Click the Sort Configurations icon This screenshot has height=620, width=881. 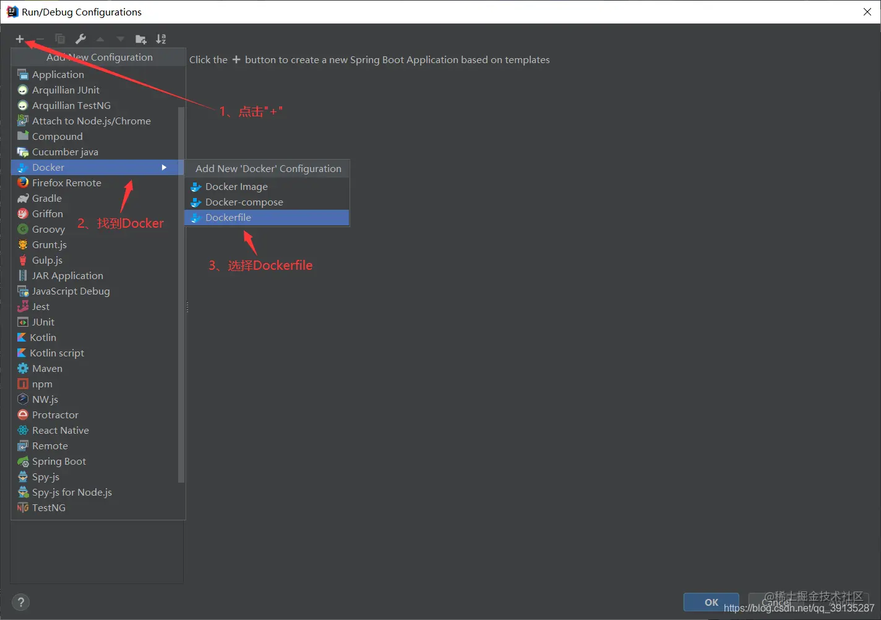point(161,39)
